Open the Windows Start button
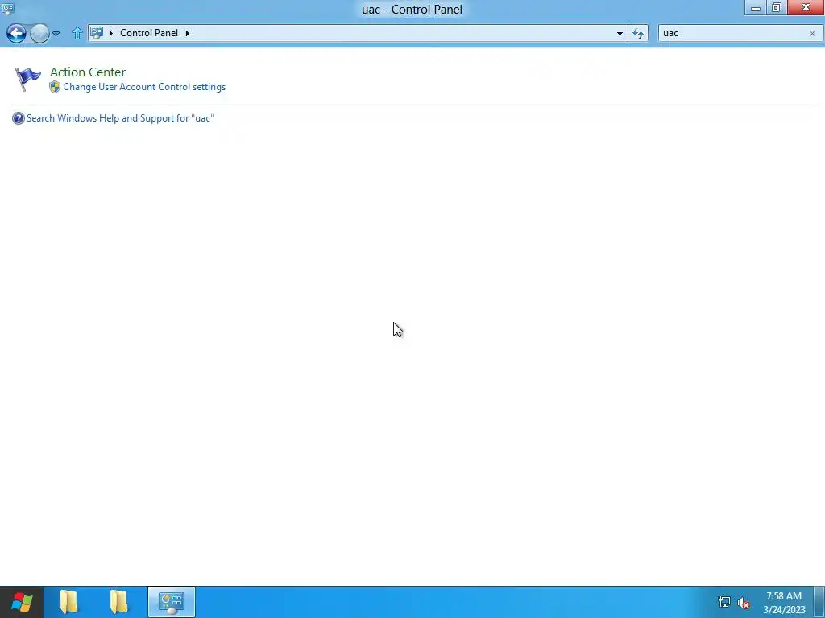Image resolution: width=825 pixels, height=618 pixels. tap(22, 602)
